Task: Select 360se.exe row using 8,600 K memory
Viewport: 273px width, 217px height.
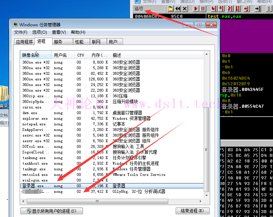Action: [112, 62]
